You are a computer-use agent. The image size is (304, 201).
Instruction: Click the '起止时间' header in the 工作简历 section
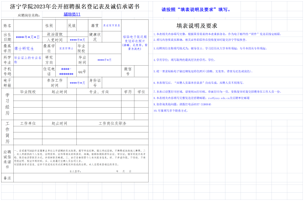[x=59, y=123]
